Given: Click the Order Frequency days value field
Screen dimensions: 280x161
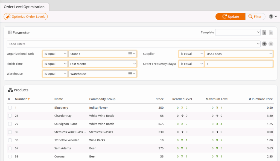Looking at the screenshot, I should pos(239,64).
